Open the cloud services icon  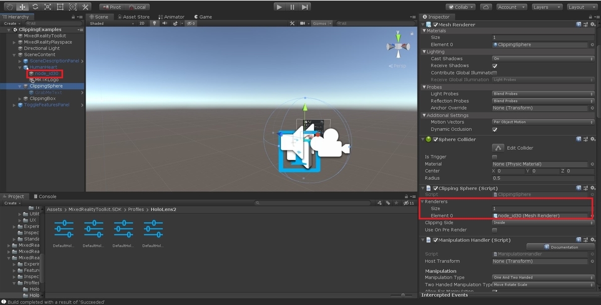486,7
